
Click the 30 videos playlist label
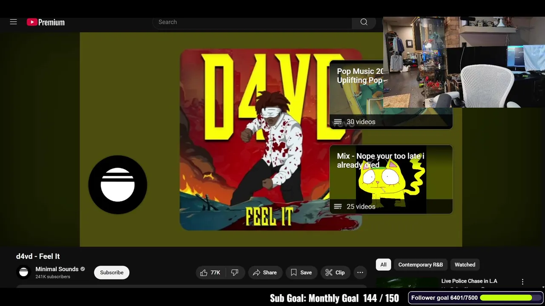click(x=361, y=122)
